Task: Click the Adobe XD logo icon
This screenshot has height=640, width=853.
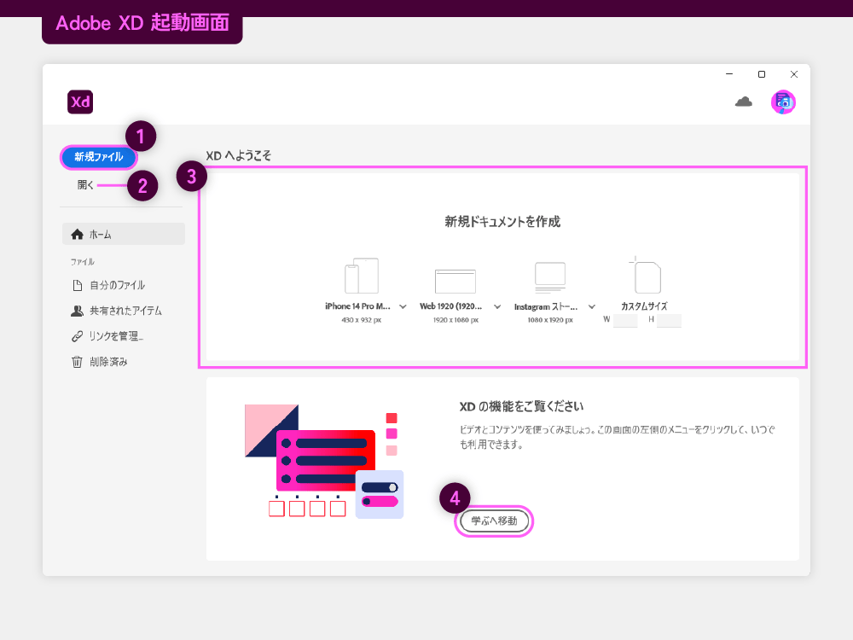Action: coord(80,102)
